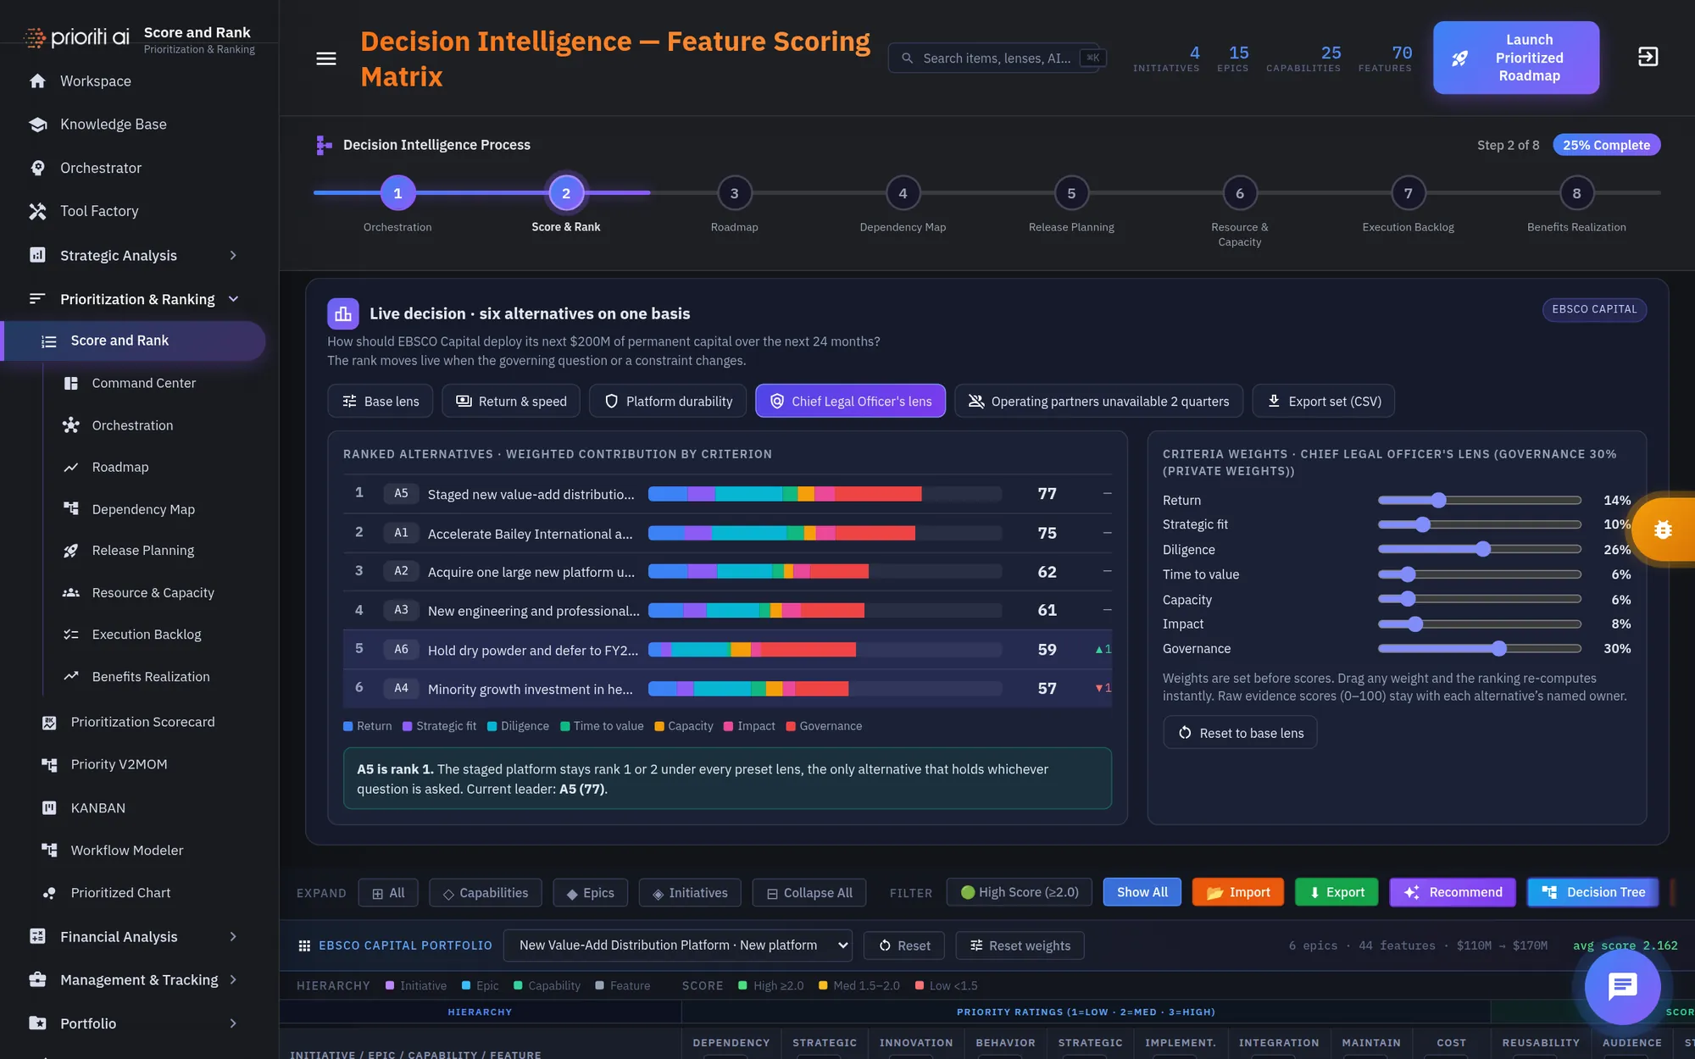
Task: Launch Prioritized Roadmap
Action: [x=1515, y=58]
